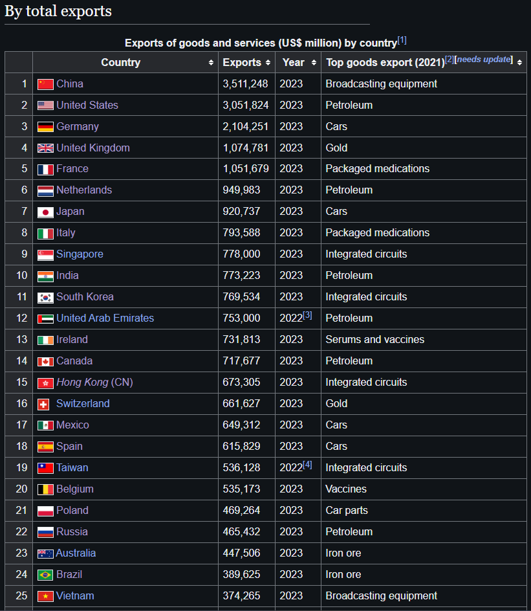The image size is (531, 611).
Task: Follow footnote [1] in table caption
Action: [x=402, y=40]
